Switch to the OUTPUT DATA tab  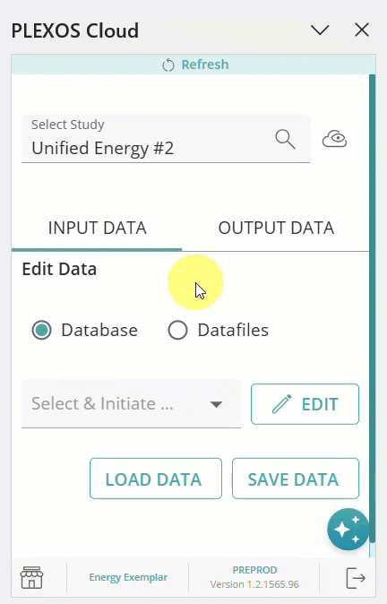[276, 228]
